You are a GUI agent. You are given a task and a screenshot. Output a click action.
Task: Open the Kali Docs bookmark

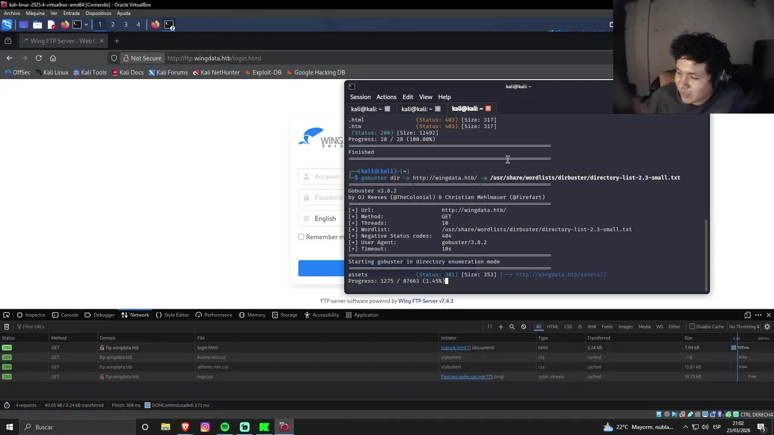pyautogui.click(x=128, y=72)
